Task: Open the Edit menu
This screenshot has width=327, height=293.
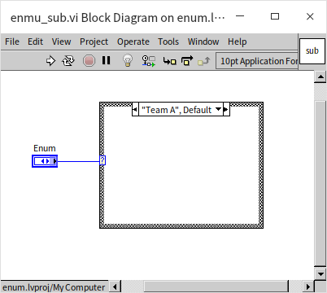Action: (35, 42)
